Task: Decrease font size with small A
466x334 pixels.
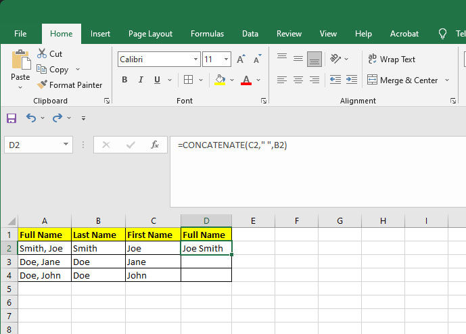Action: (x=258, y=59)
